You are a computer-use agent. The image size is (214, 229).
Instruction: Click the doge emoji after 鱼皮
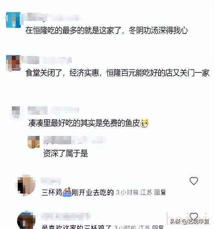(x=144, y=123)
